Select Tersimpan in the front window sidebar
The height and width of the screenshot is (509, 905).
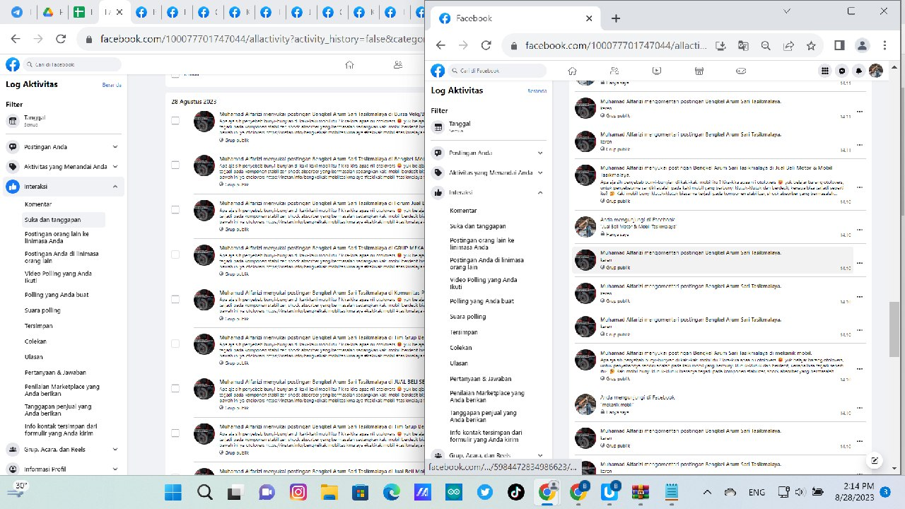(x=464, y=332)
